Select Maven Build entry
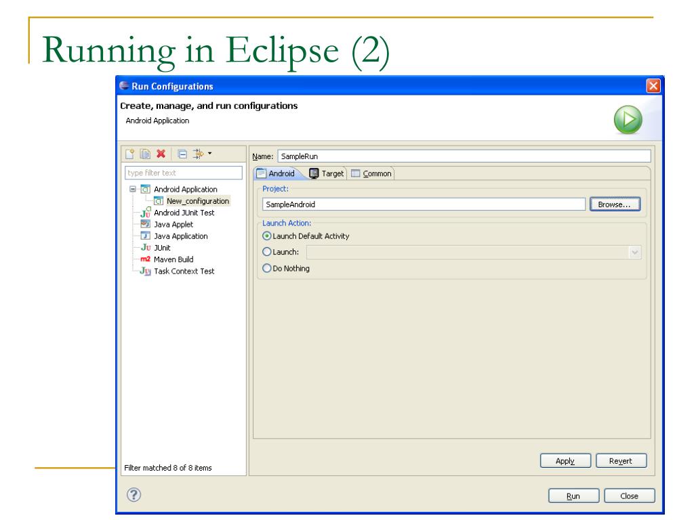 [173, 259]
